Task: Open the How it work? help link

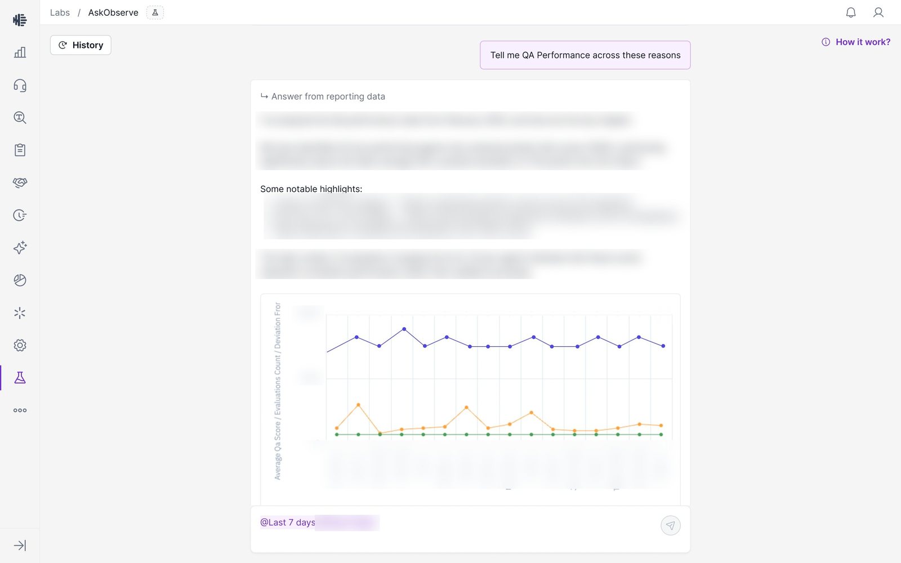Action: point(856,42)
